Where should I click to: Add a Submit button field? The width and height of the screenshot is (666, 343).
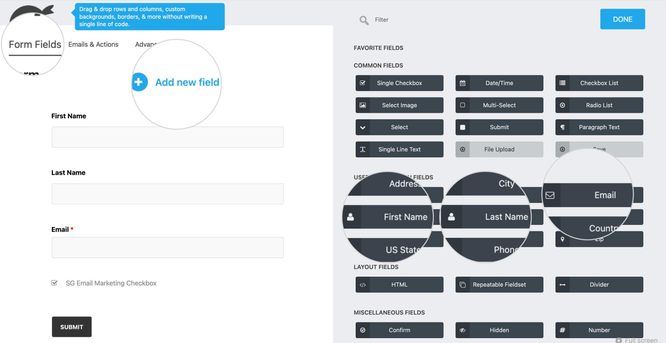tap(499, 127)
